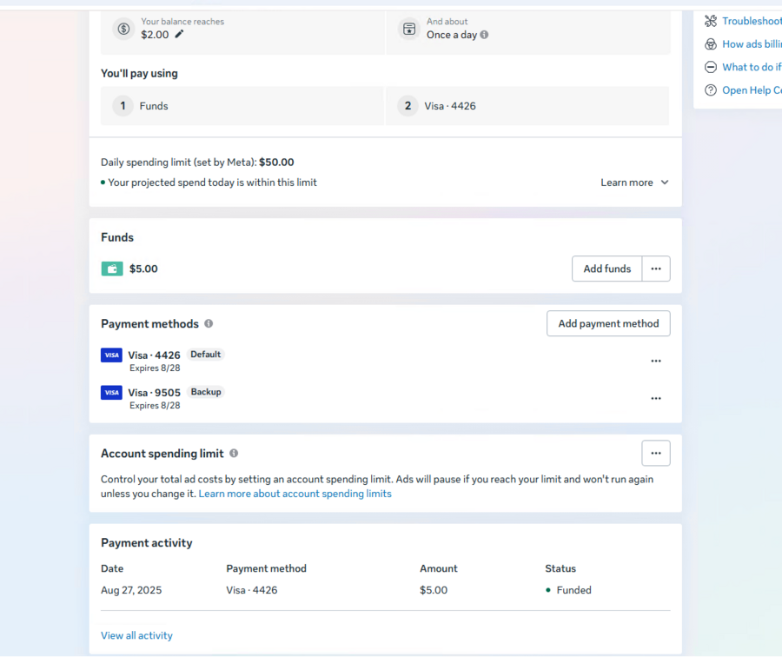The height and width of the screenshot is (657, 782).
Task: Click the Troubleshoot wrench icon
Action: pyautogui.click(x=711, y=21)
